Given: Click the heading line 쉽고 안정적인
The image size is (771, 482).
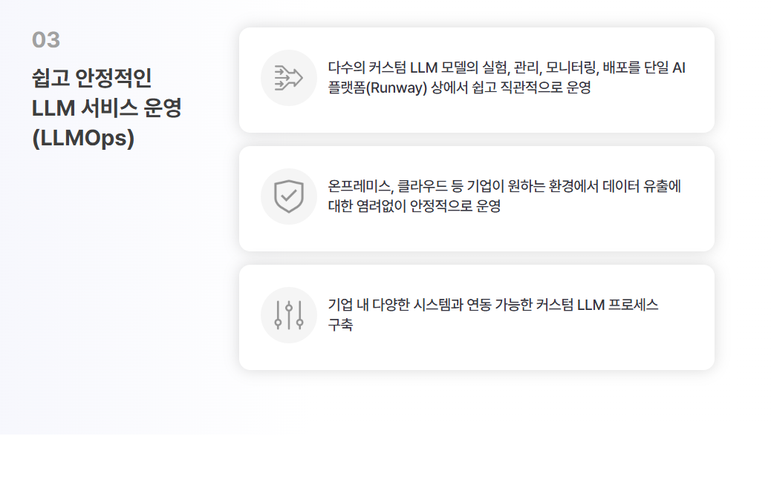Looking at the screenshot, I should pos(92,78).
